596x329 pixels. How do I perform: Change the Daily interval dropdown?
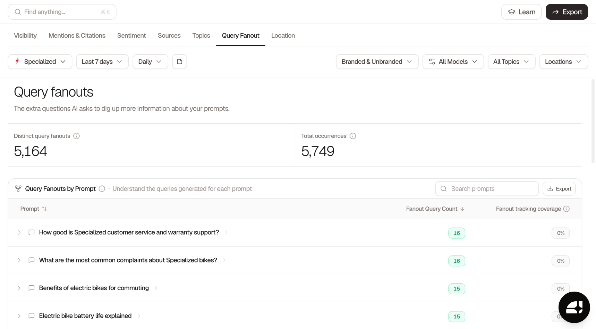(150, 62)
